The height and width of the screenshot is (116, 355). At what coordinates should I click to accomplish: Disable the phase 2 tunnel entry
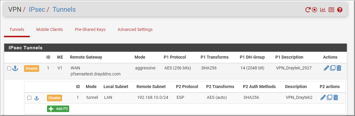pyautogui.click(x=54, y=98)
